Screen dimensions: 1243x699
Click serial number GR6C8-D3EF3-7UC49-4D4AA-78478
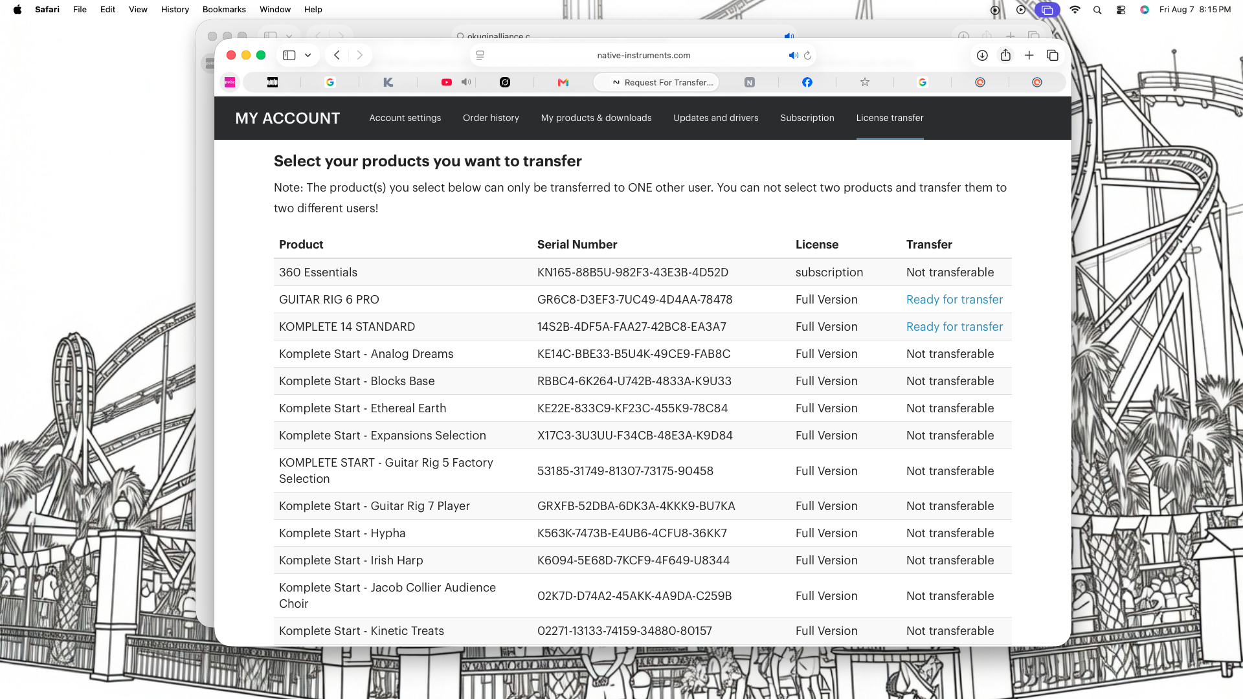(x=635, y=300)
